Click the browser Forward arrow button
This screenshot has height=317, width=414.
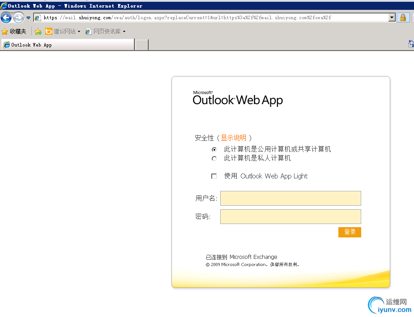pyautogui.click(x=18, y=18)
